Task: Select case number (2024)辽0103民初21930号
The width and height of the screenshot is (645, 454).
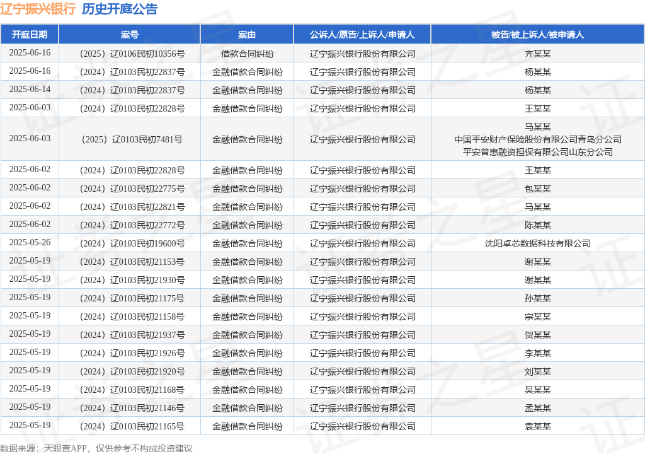Action: pos(132,280)
